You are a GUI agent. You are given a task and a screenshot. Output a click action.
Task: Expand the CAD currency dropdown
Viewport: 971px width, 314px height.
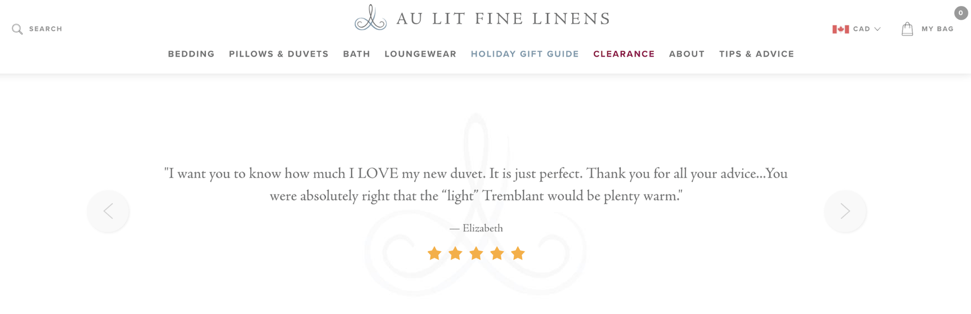(867, 29)
